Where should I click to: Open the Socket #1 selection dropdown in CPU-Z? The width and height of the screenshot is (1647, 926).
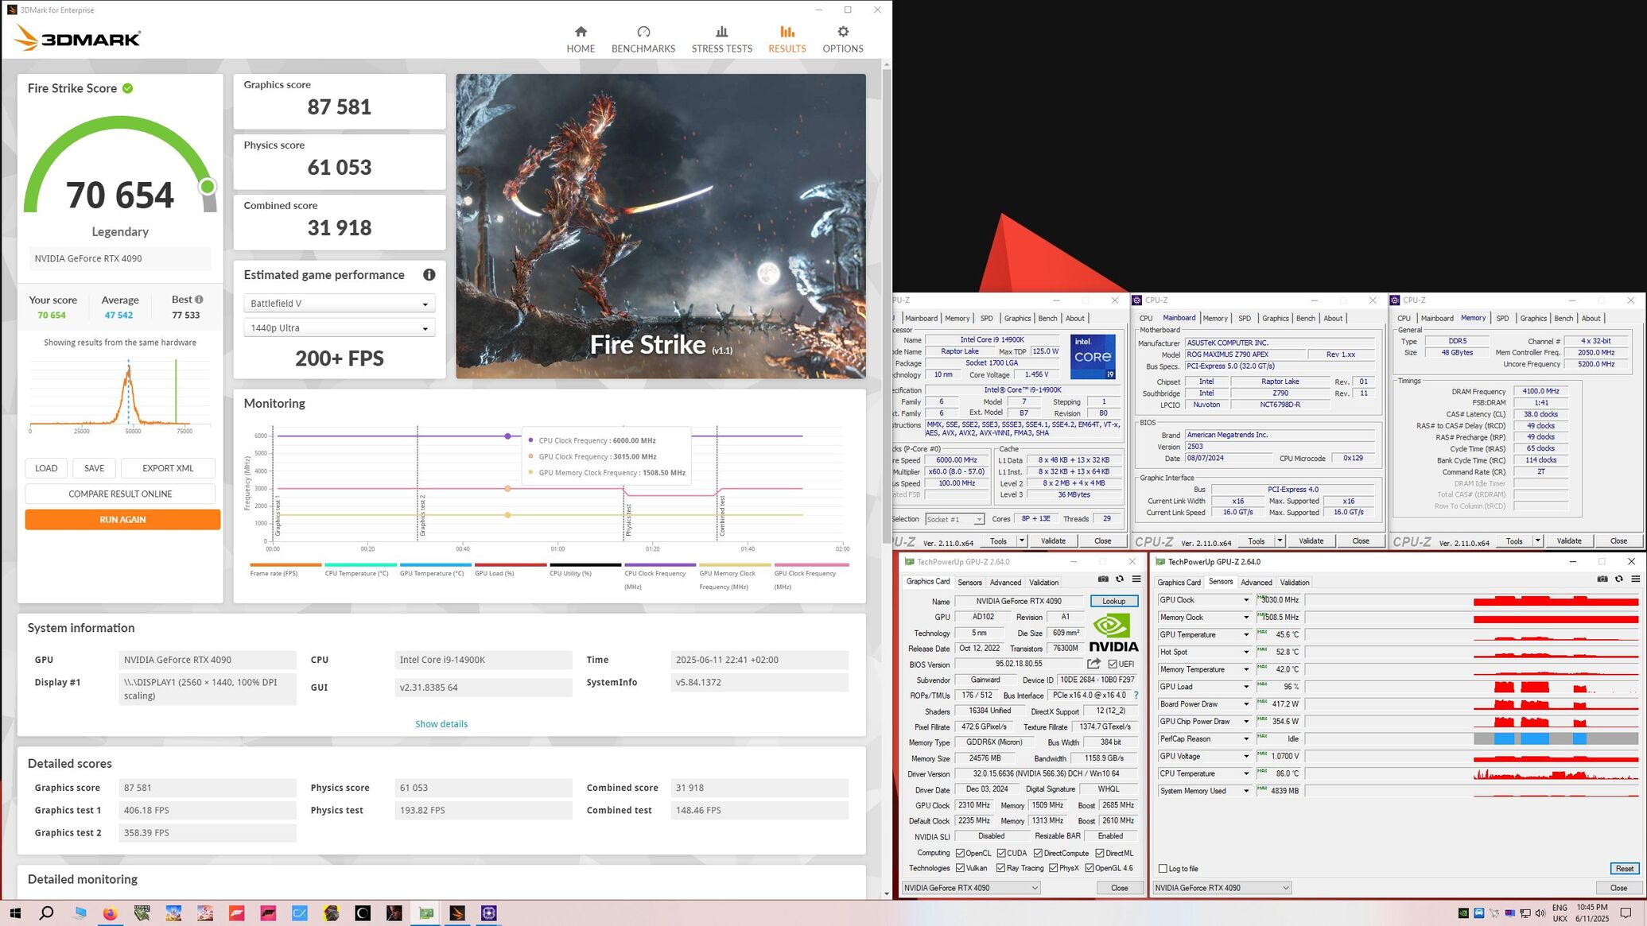[x=954, y=519]
